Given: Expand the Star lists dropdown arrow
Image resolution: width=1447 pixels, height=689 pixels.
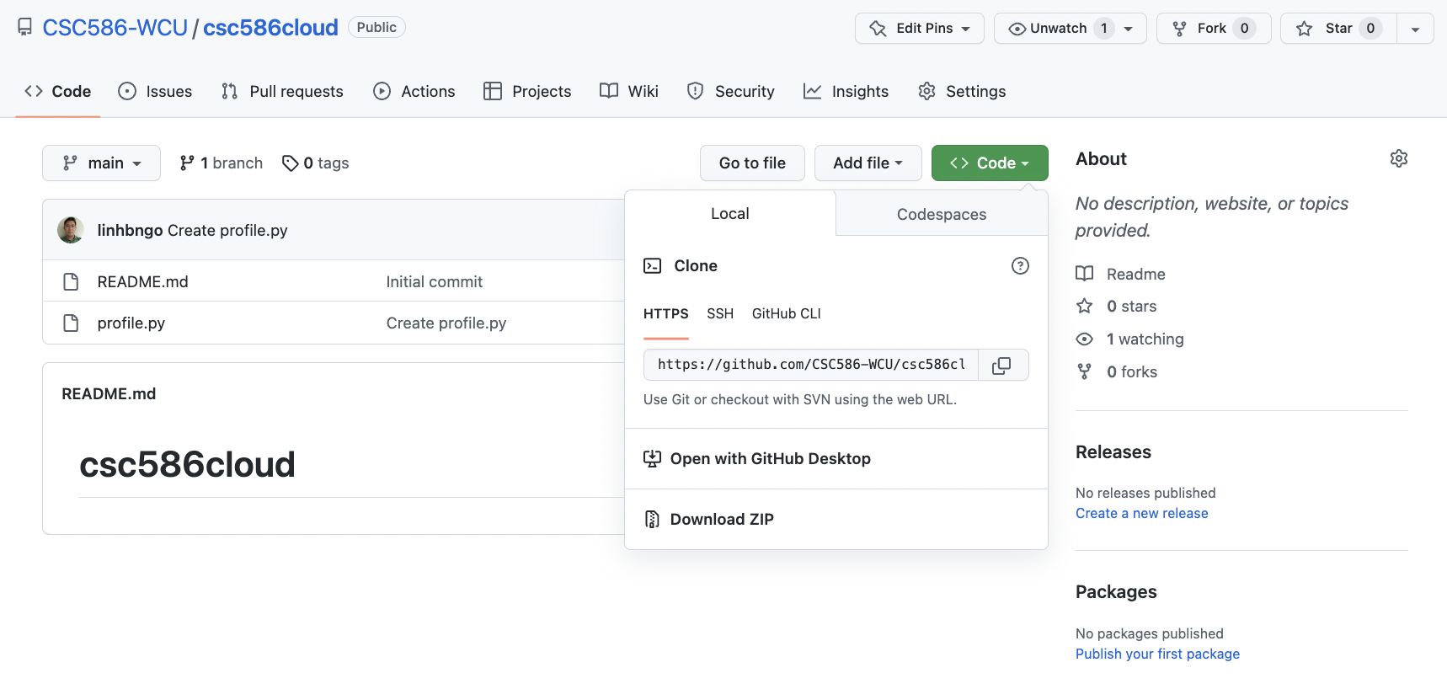Looking at the screenshot, I should [1415, 29].
